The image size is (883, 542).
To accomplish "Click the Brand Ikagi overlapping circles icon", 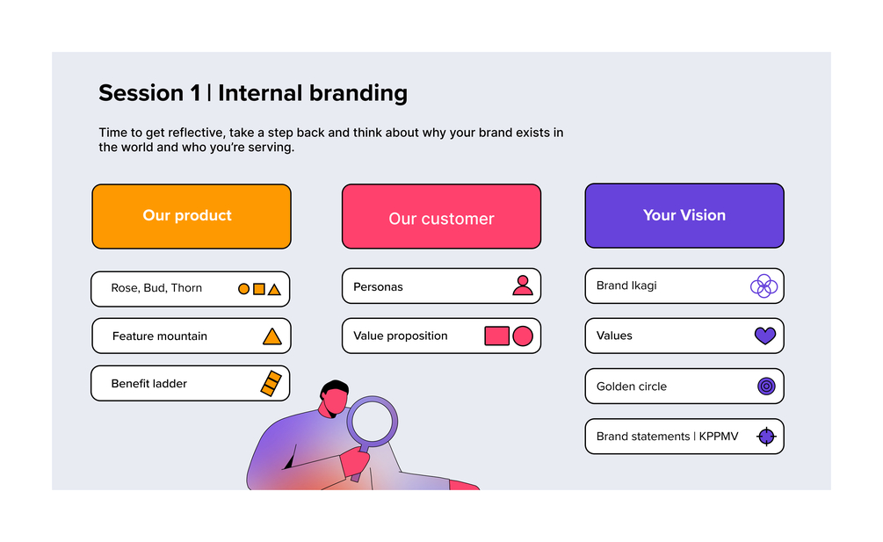I will (x=764, y=285).
